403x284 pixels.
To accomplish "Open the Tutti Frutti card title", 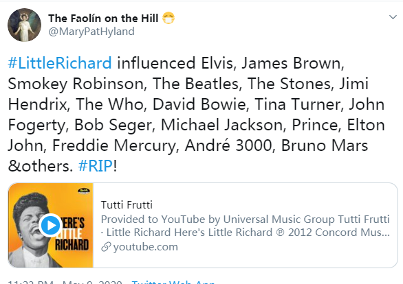I will (x=127, y=205).
